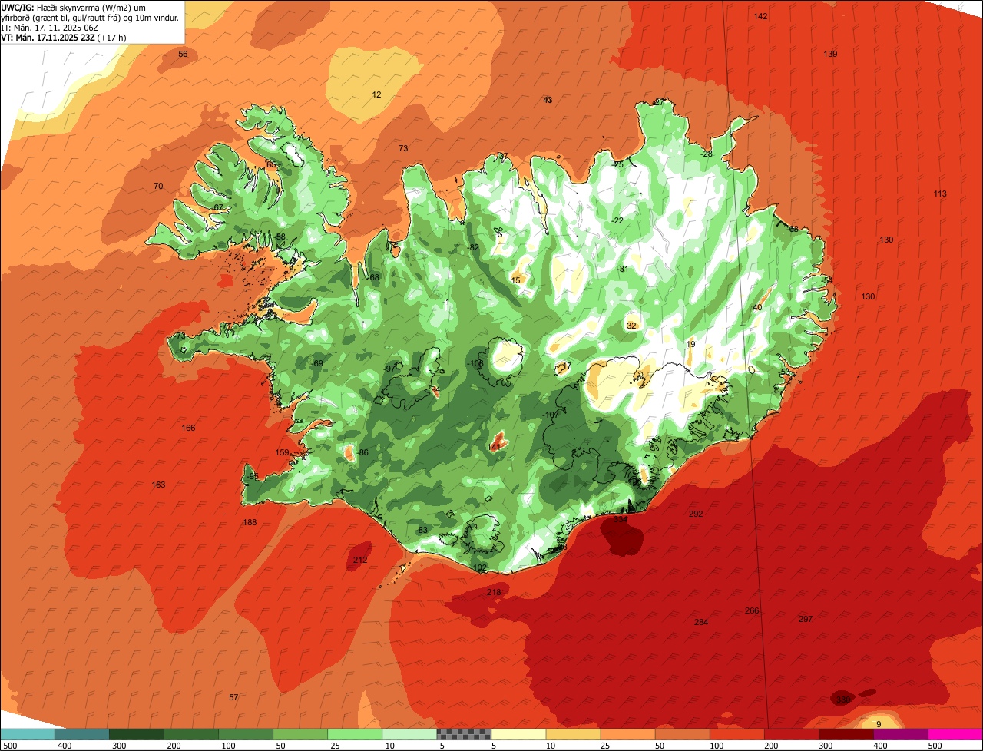This screenshot has width=983, height=751.
Task: Click the checkered legend swatch between -5 and 5
Action: (x=464, y=734)
